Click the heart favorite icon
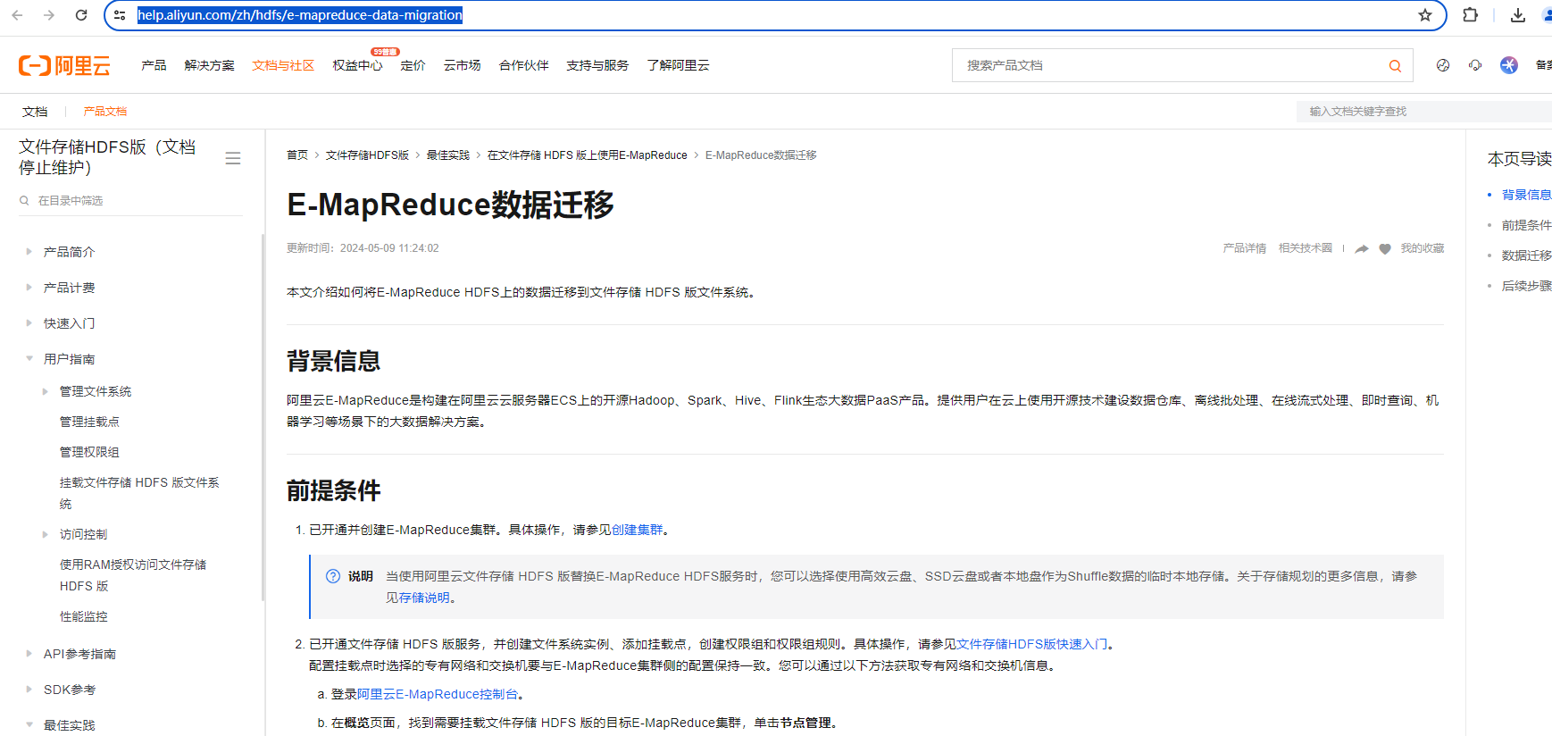This screenshot has width=1552, height=736. tap(1385, 249)
